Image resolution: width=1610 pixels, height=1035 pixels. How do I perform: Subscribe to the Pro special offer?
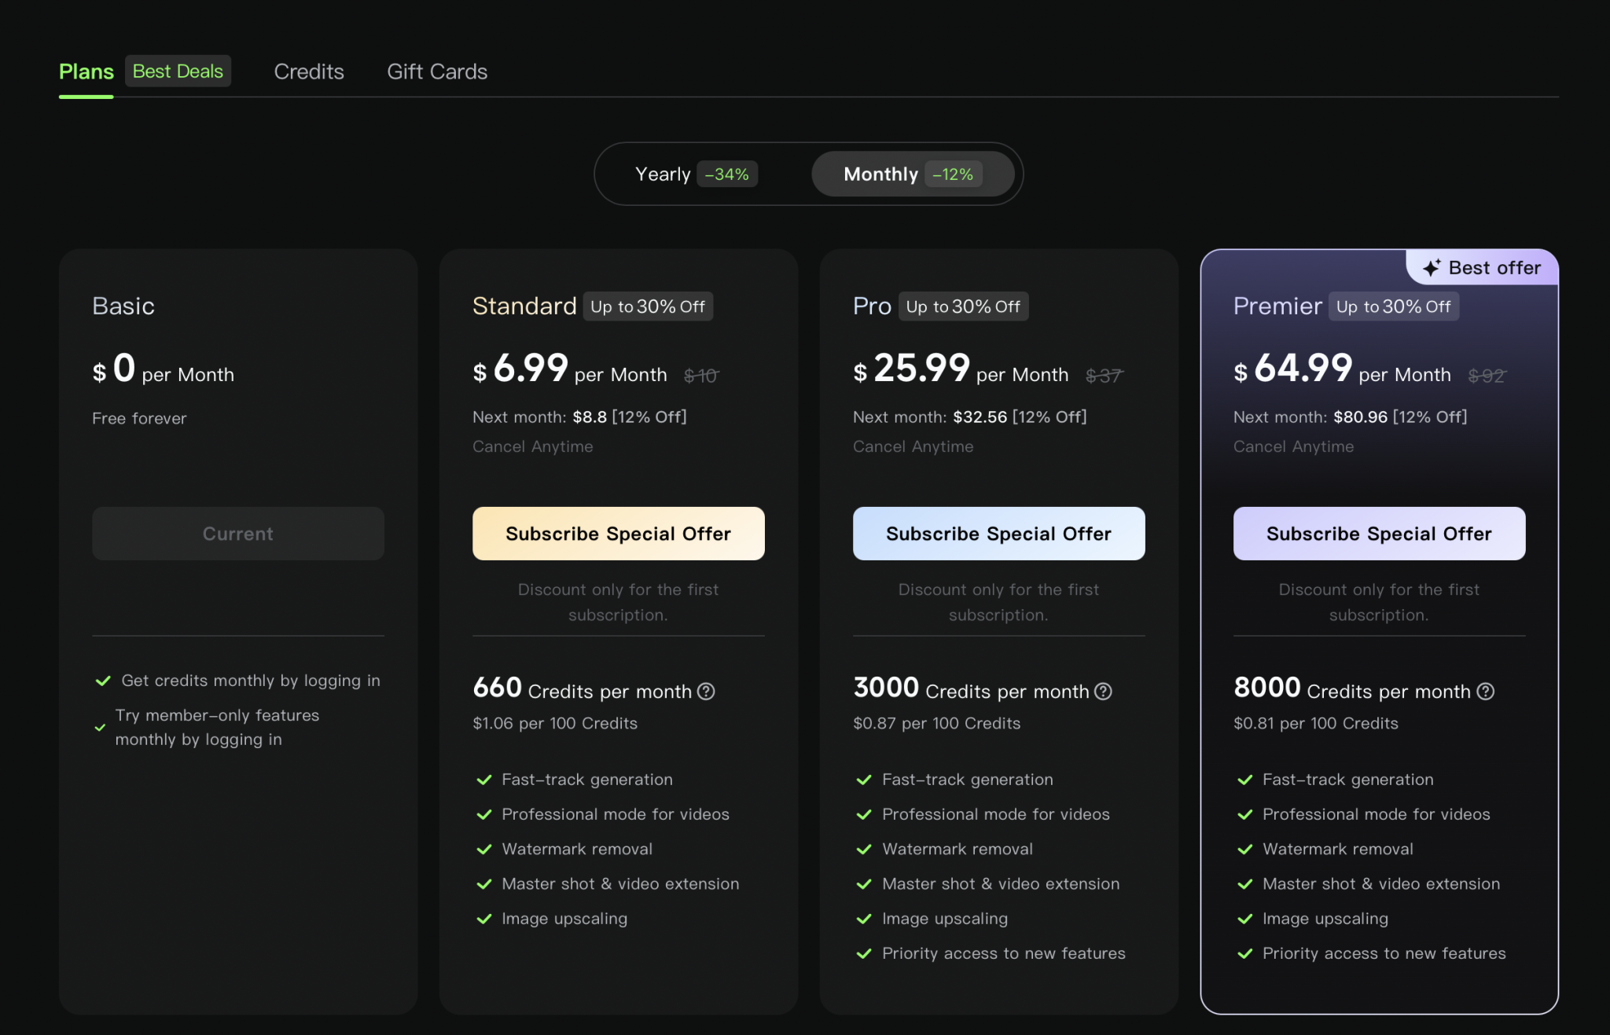pos(998,534)
